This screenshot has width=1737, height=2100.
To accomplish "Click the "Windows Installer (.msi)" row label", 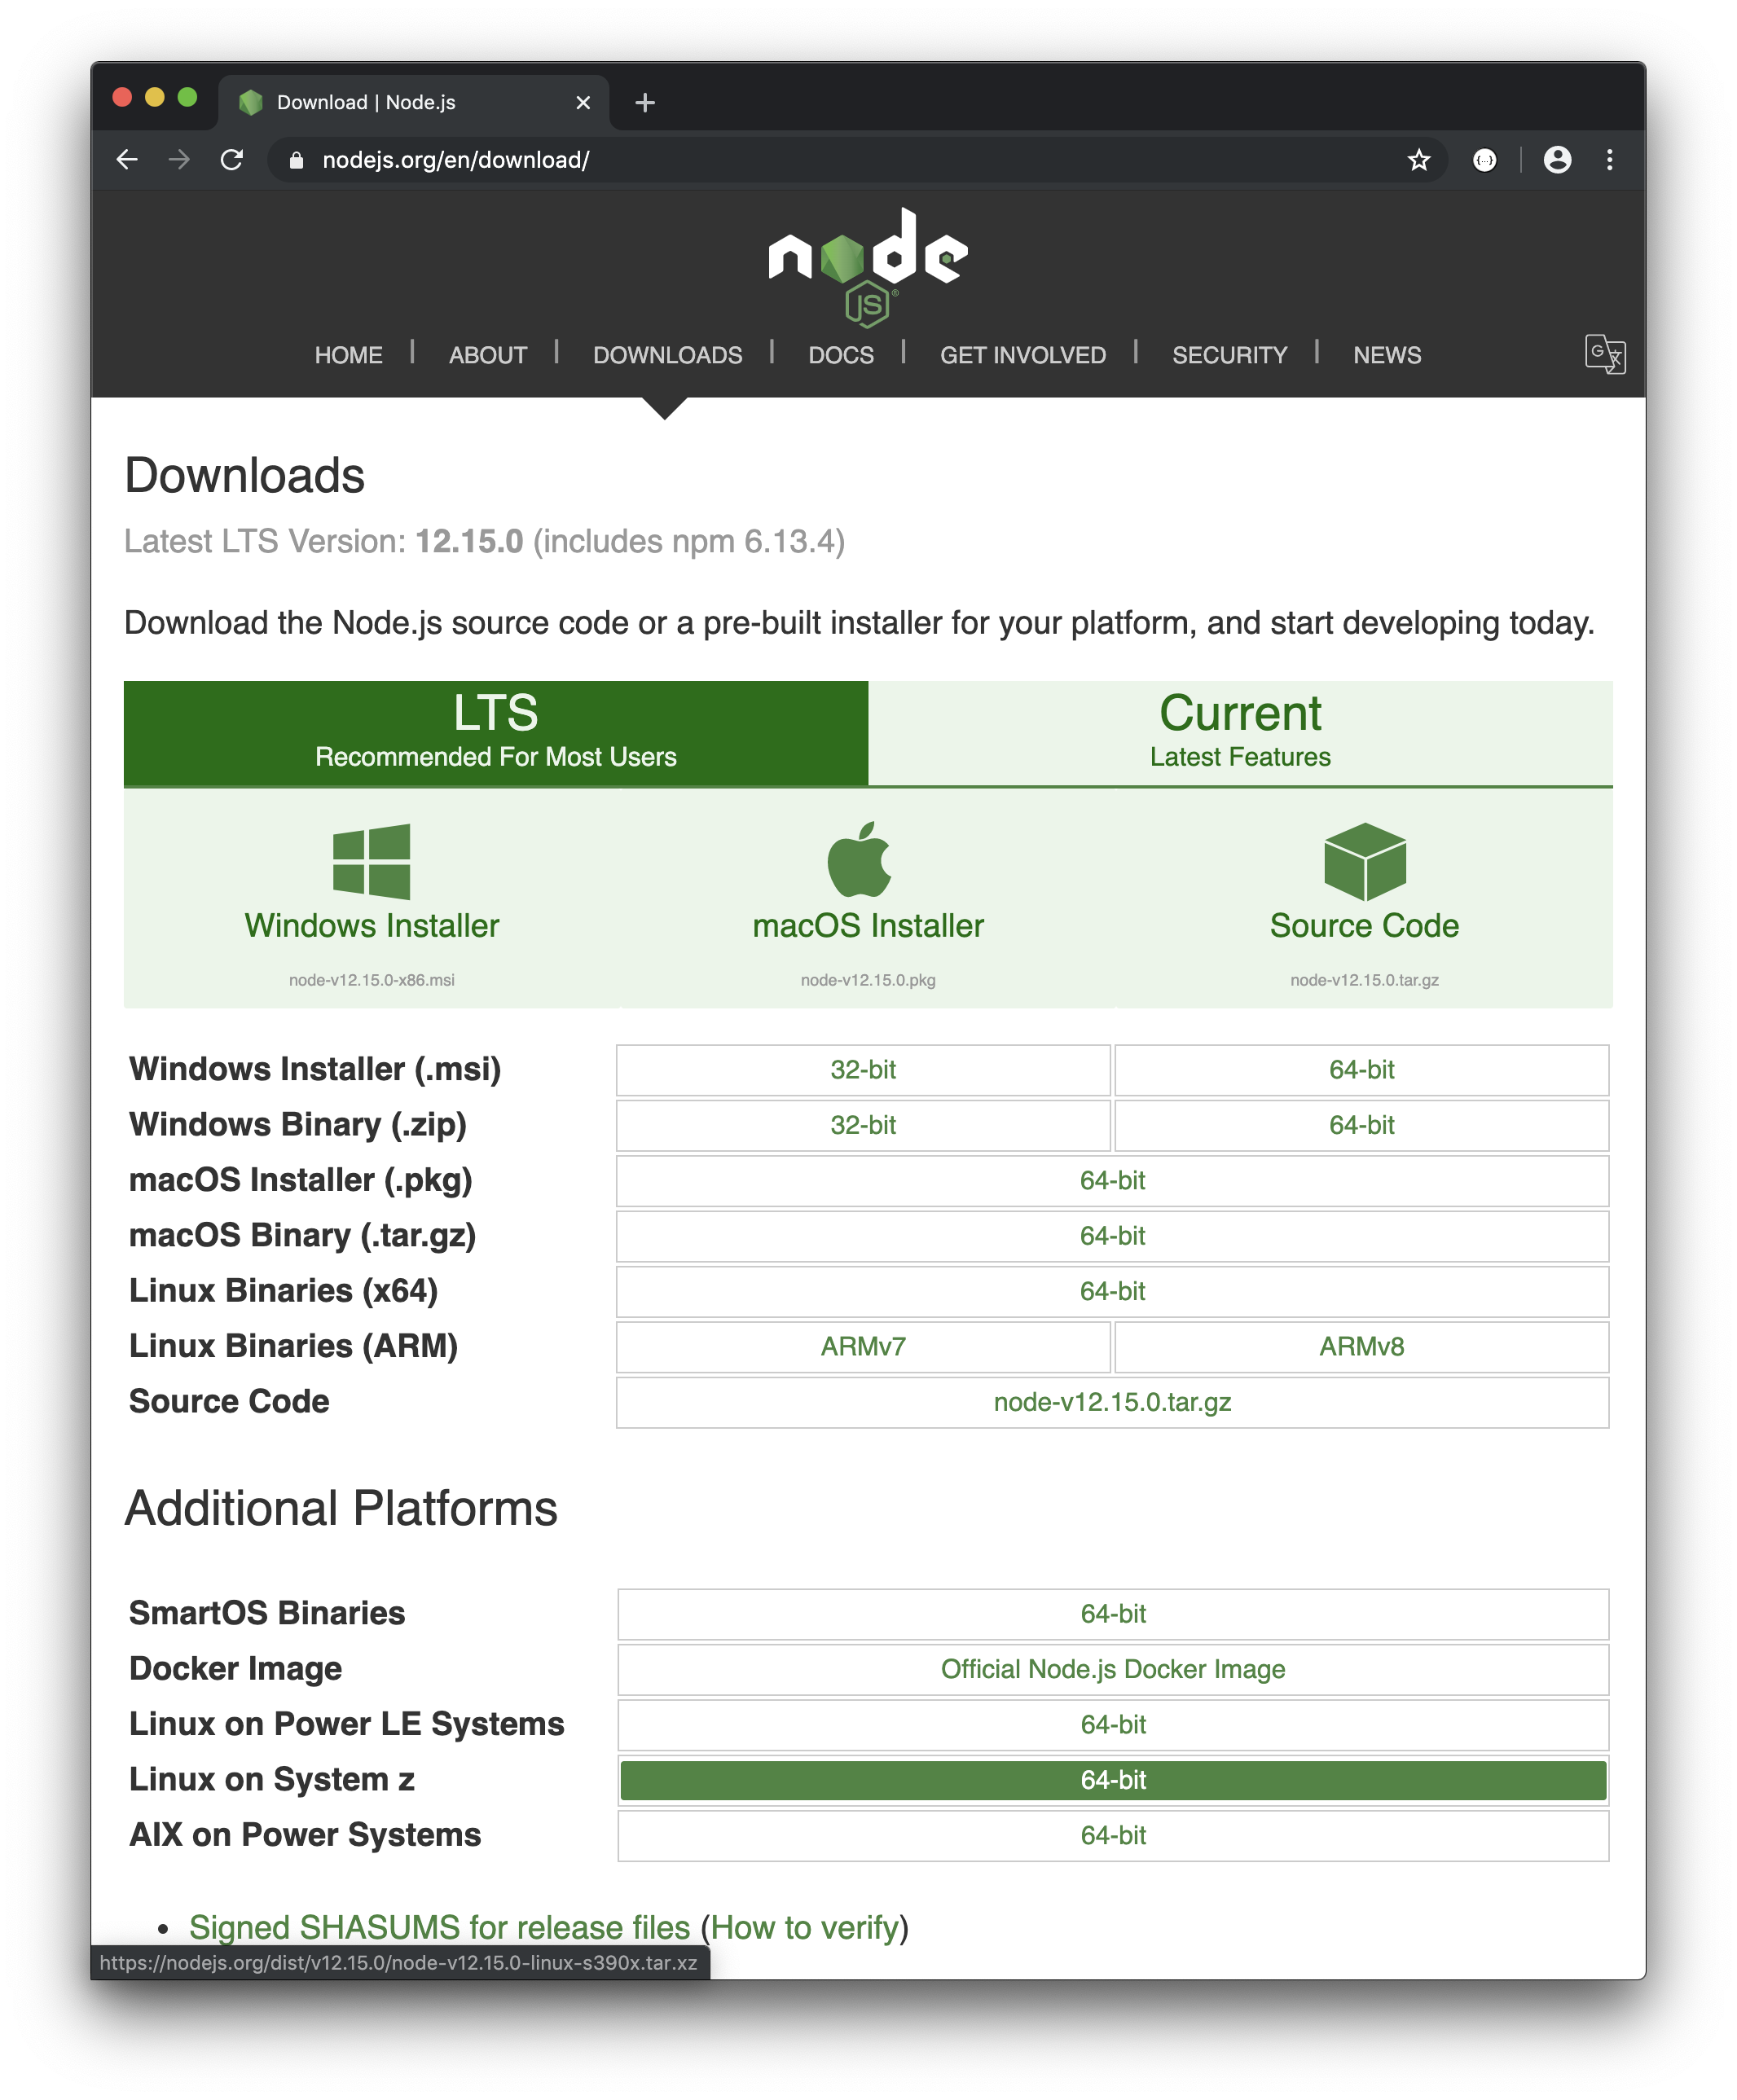I will pos(314,1069).
